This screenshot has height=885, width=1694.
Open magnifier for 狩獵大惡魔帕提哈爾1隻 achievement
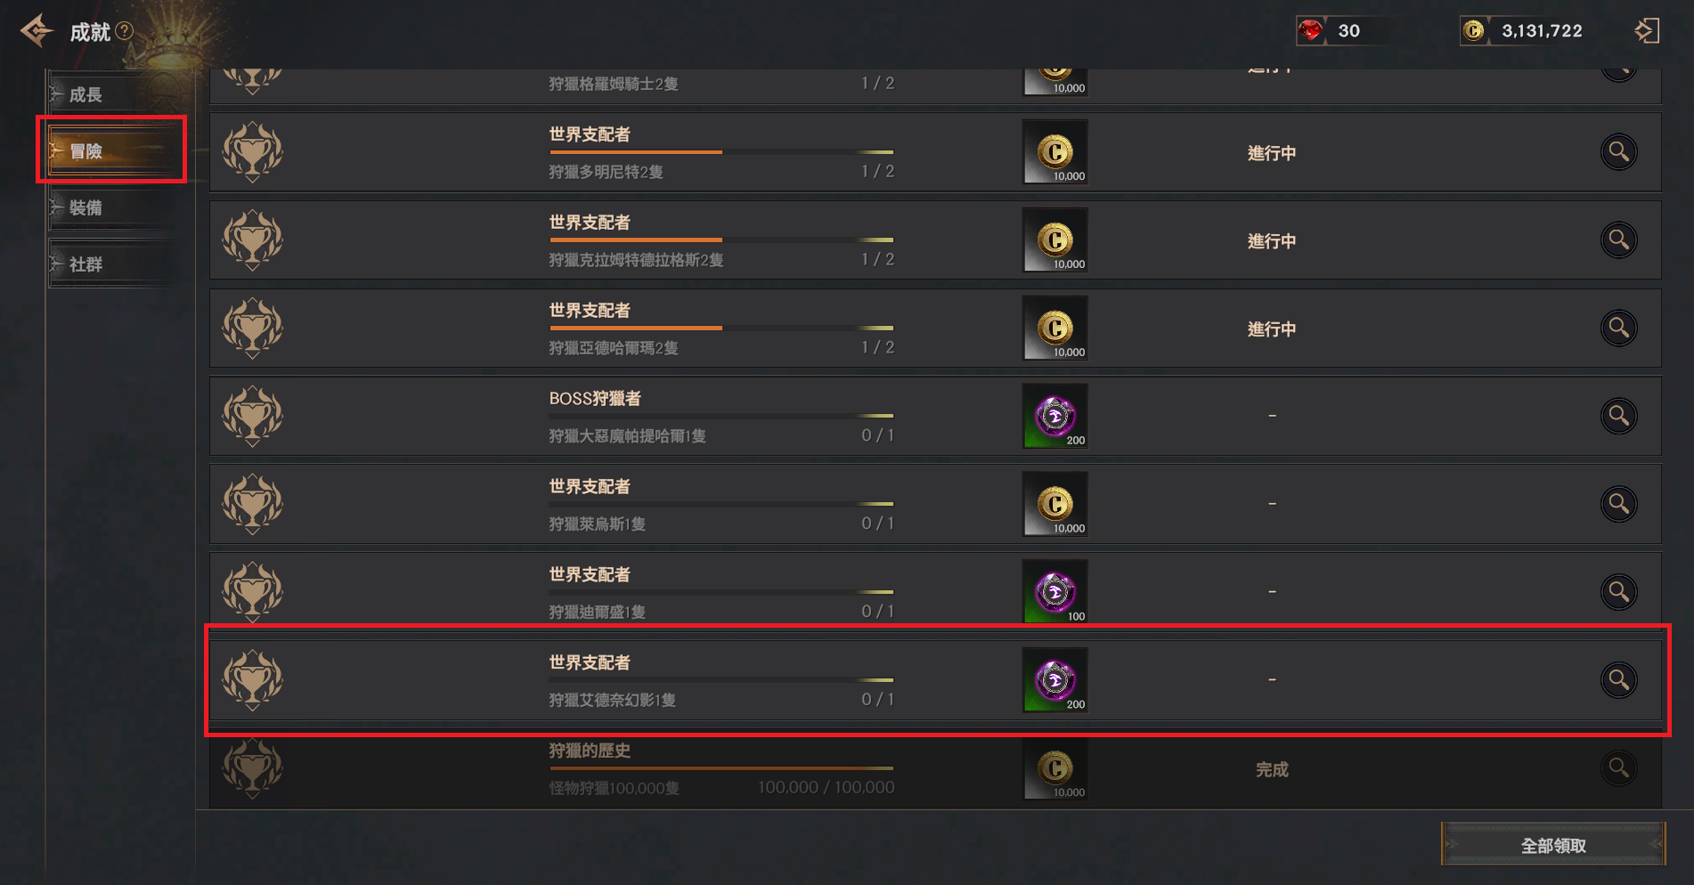click(x=1618, y=416)
